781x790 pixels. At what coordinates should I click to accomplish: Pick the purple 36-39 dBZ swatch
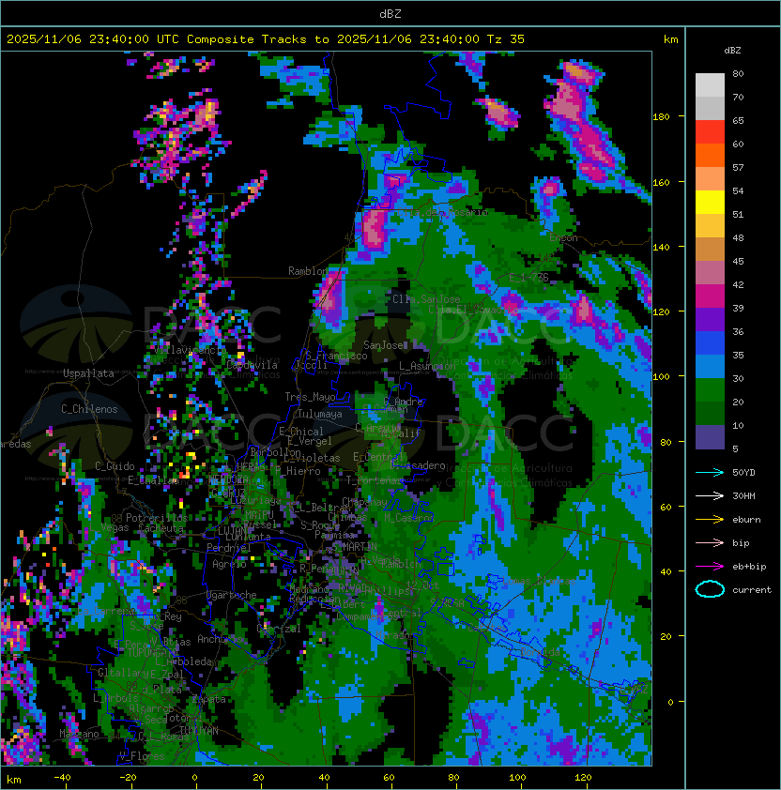[710, 319]
